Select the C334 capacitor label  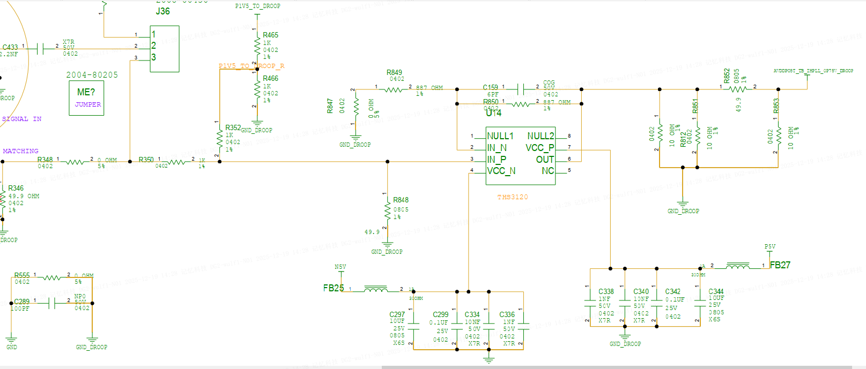[472, 314]
